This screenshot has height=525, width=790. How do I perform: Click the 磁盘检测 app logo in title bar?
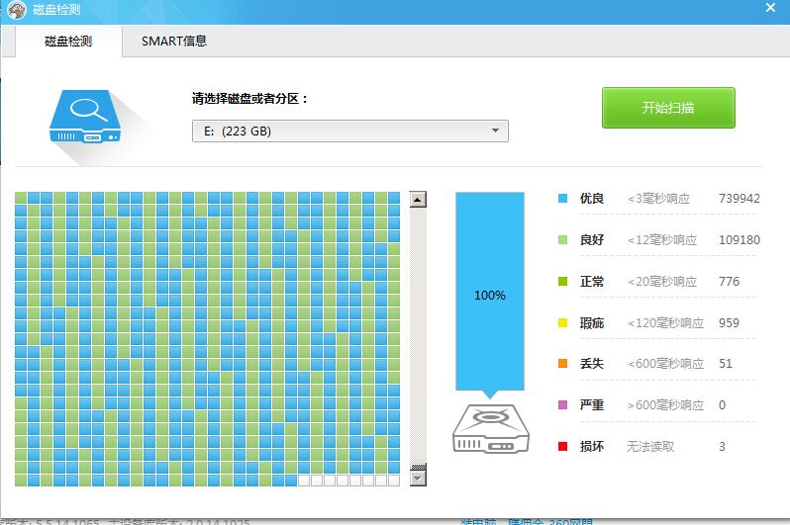(17, 10)
